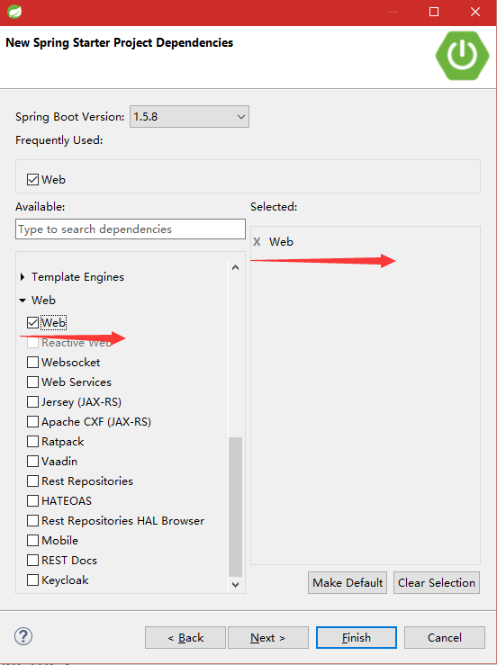This screenshot has height=665, width=497.
Task: Click the dependency list scroll up arrow
Action: point(236,267)
